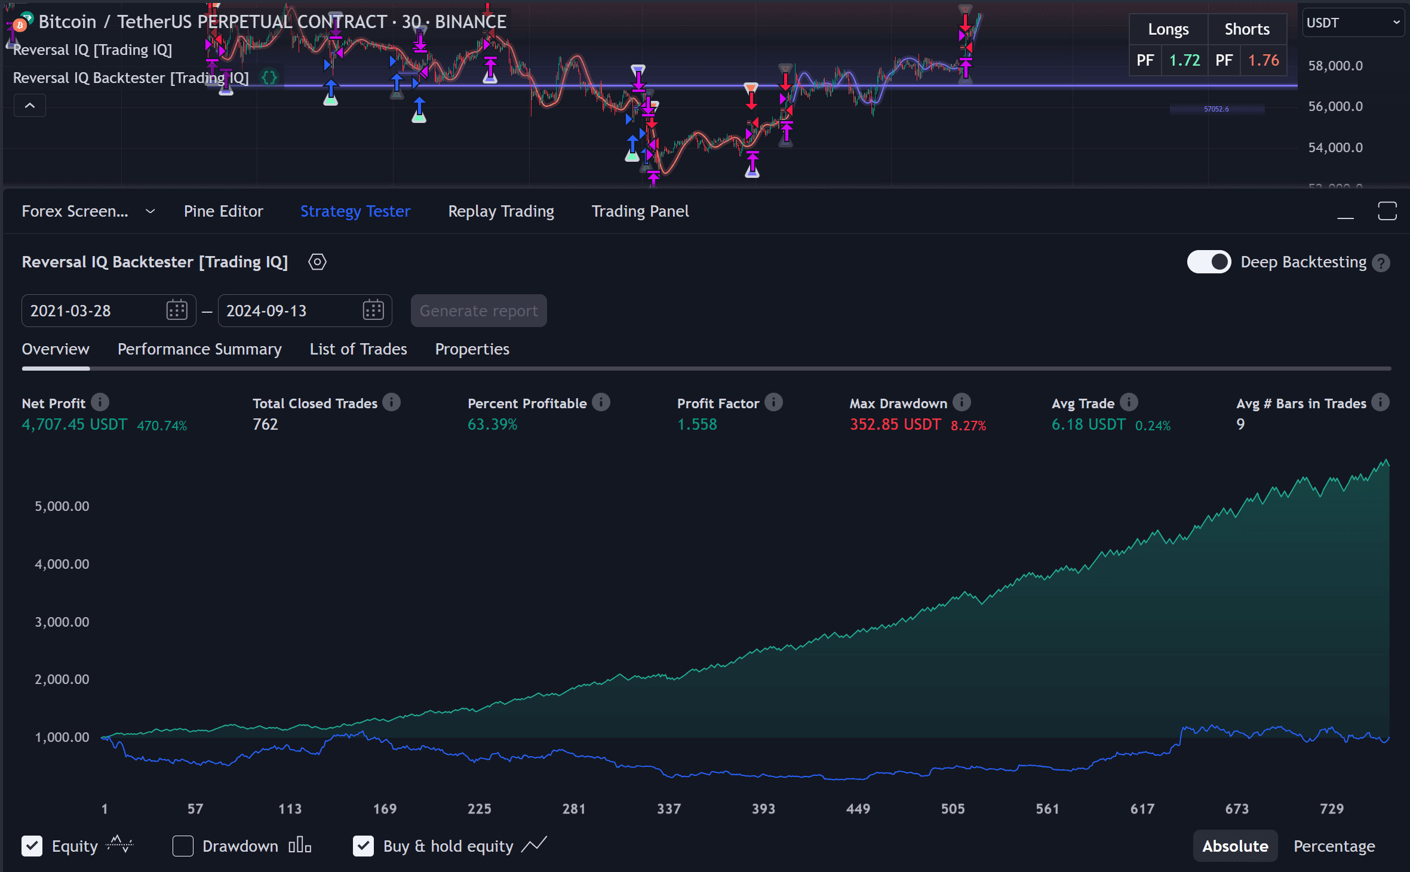
Task: Open the Pine Editor tab
Action: [x=223, y=211]
